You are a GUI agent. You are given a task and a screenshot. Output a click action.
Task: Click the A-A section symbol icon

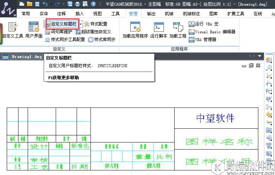[269, 107]
